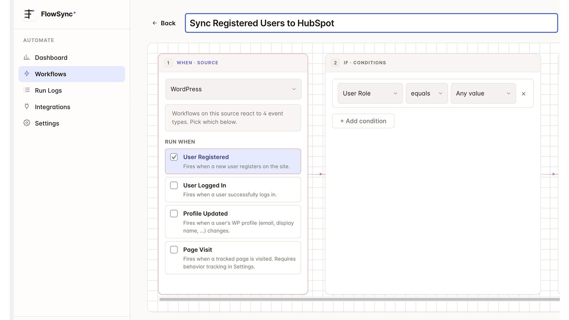
Task: Click the Back text label
Action: (x=168, y=23)
